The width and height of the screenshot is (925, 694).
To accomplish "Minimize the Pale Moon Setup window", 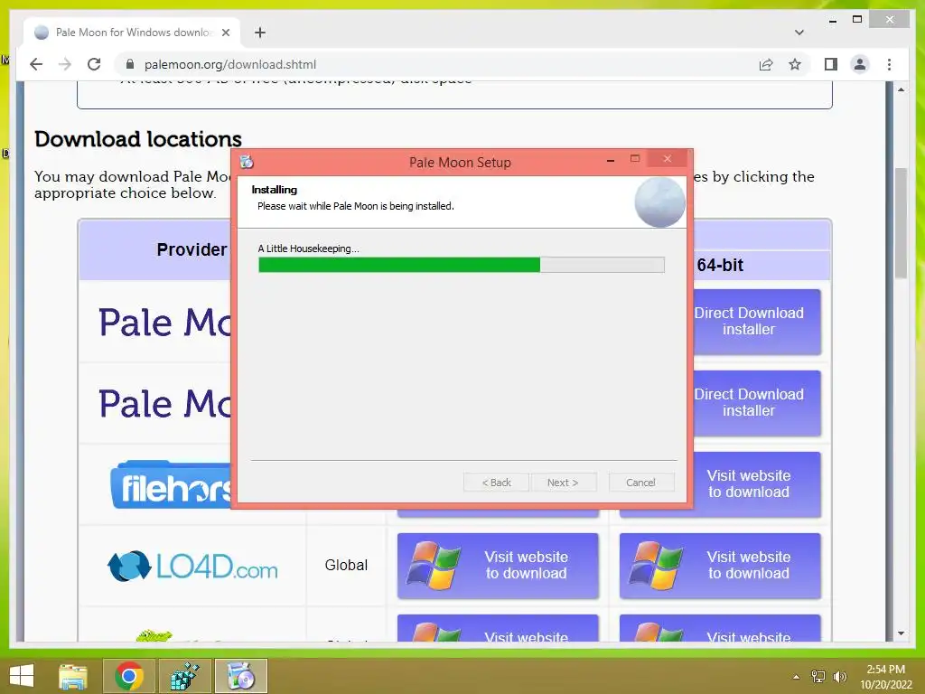I will tap(611, 159).
